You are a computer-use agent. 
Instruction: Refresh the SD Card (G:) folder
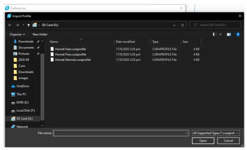pos(183,25)
